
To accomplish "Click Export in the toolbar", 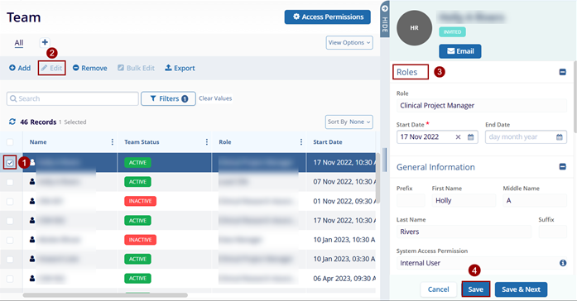I will tap(180, 68).
